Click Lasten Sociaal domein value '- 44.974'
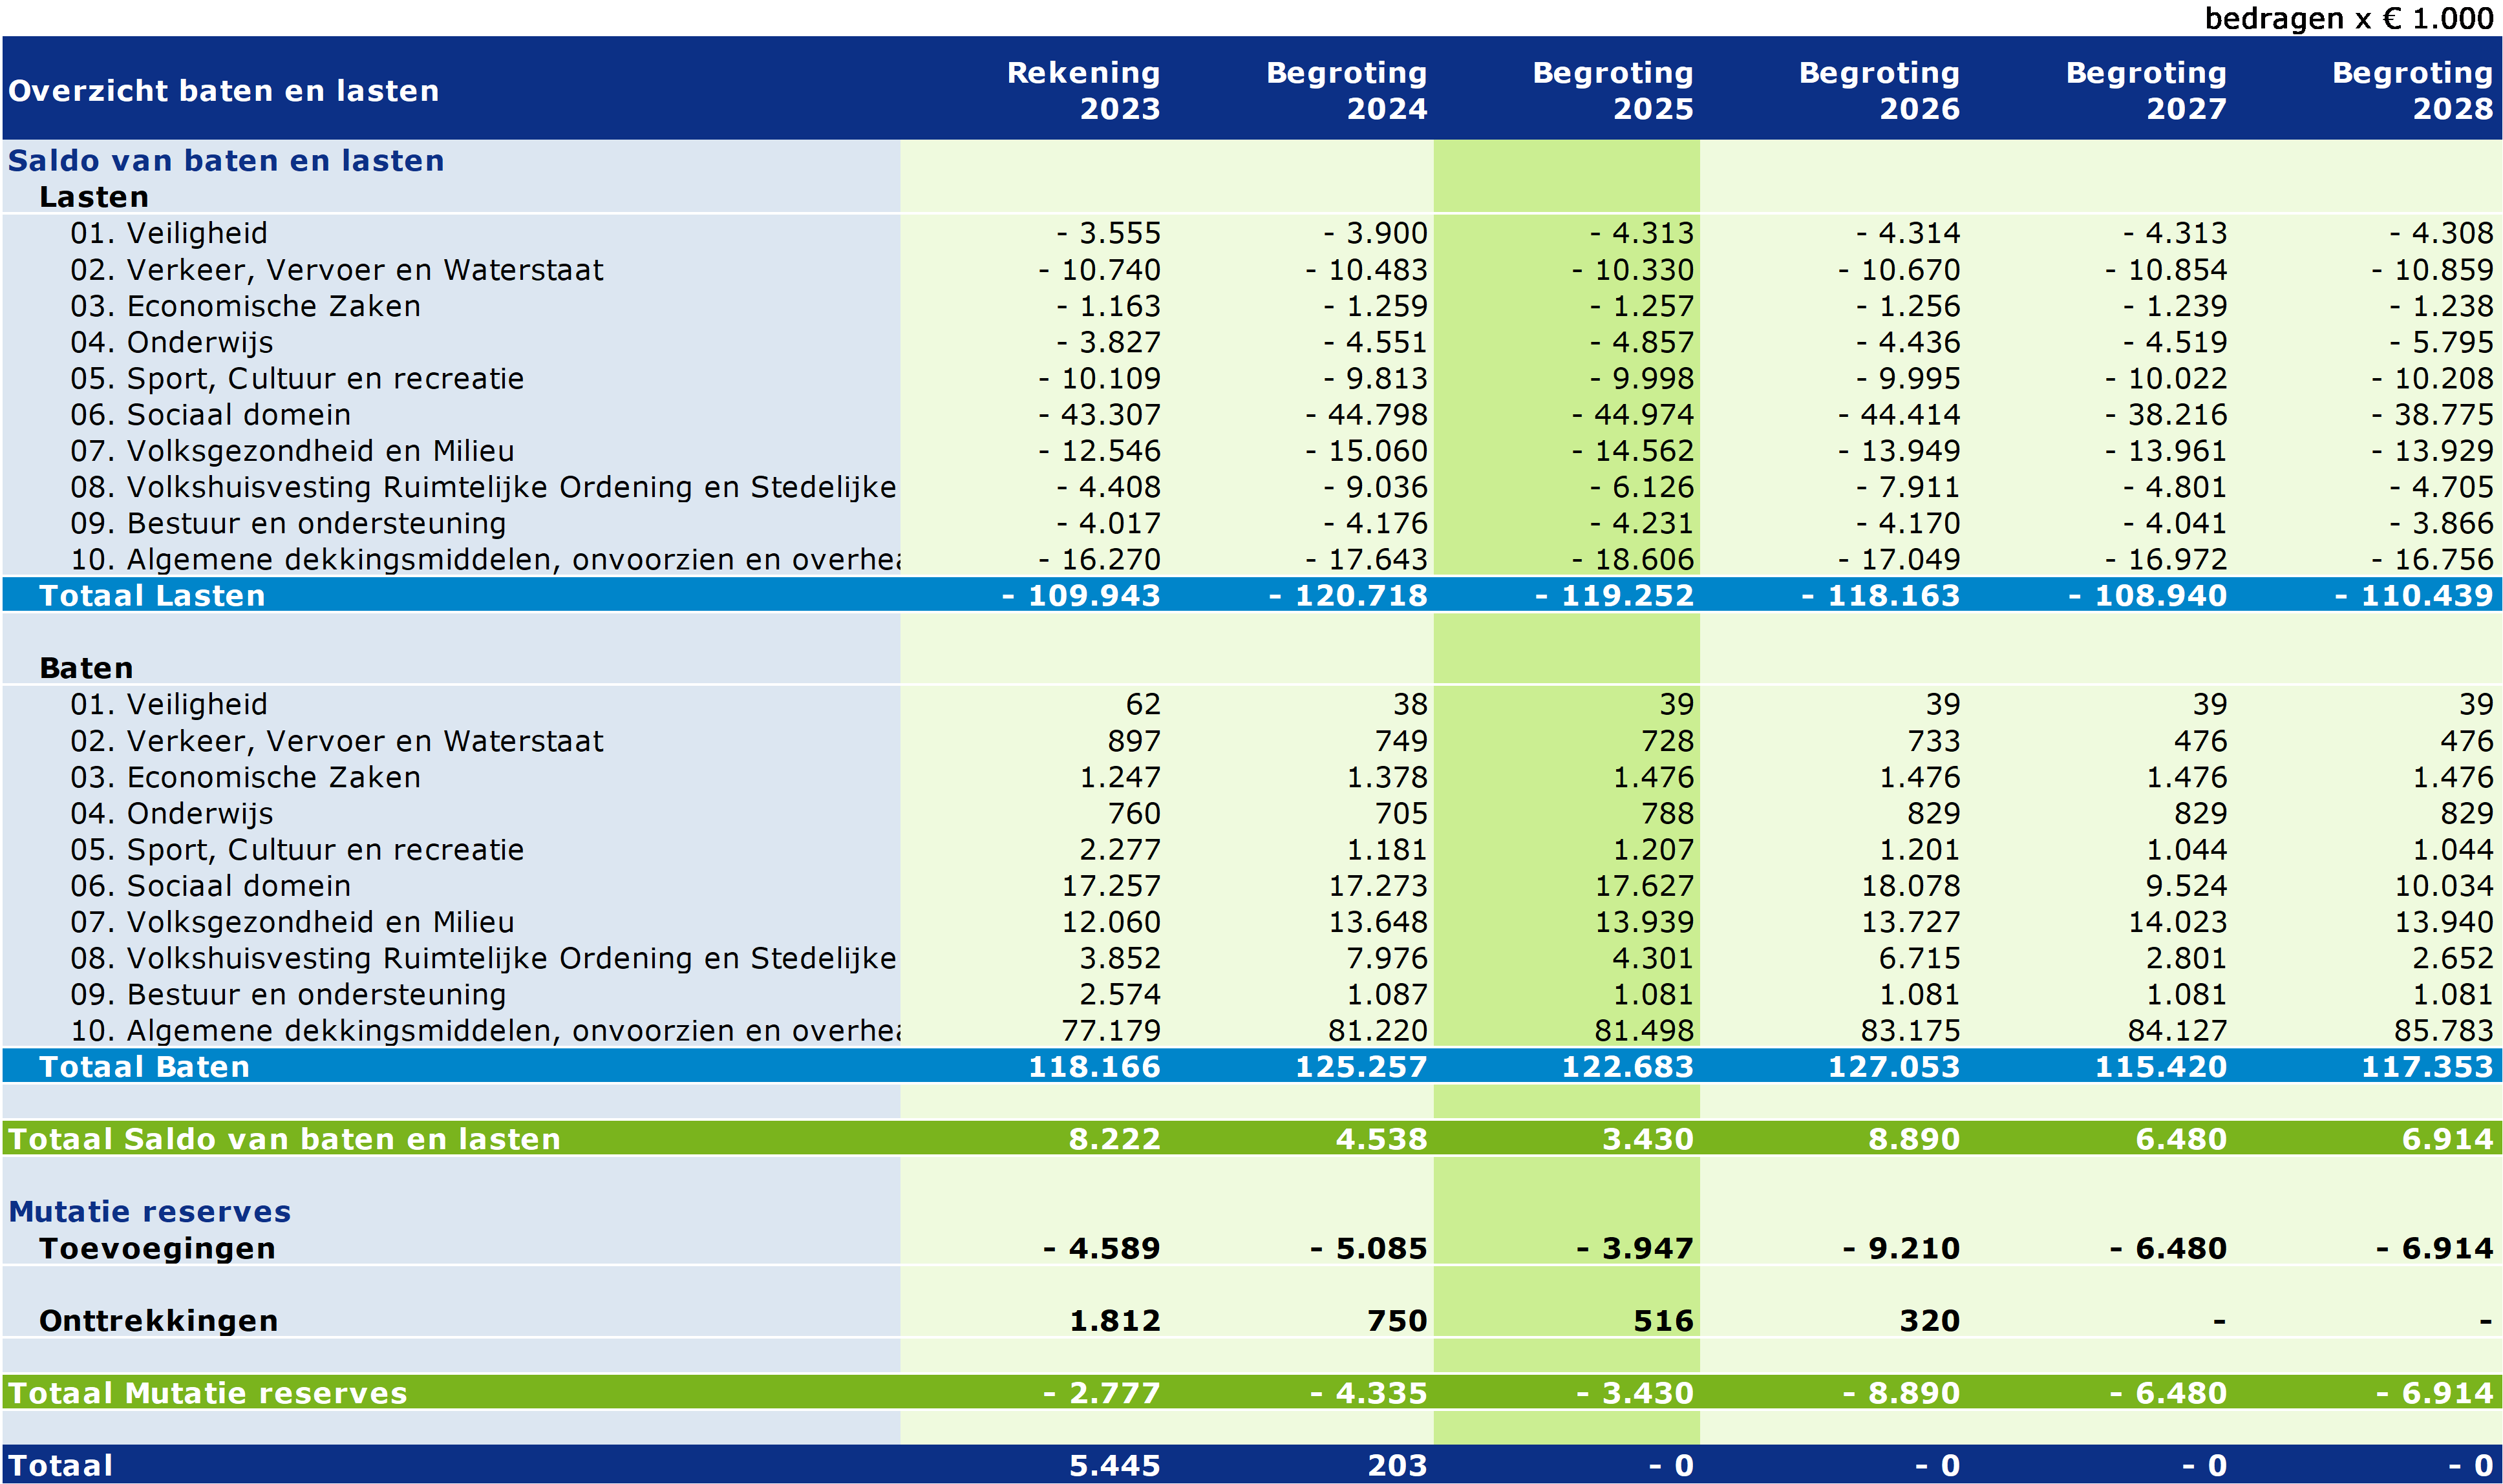Viewport: 2503px width, 1484px height. pyautogui.click(x=1632, y=415)
